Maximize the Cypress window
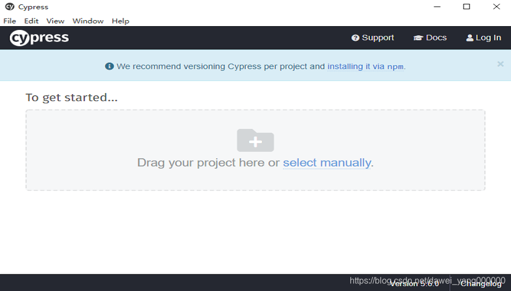Image resolution: width=511 pixels, height=291 pixels. [x=467, y=7]
